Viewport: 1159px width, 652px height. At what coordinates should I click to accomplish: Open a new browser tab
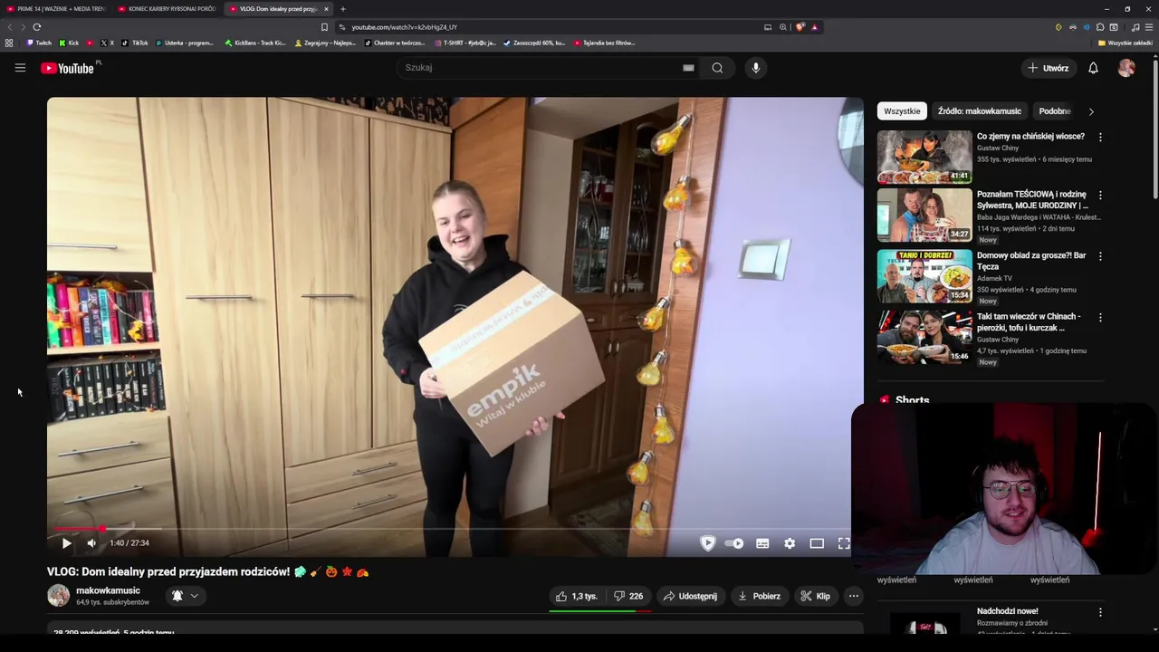tap(342, 9)
